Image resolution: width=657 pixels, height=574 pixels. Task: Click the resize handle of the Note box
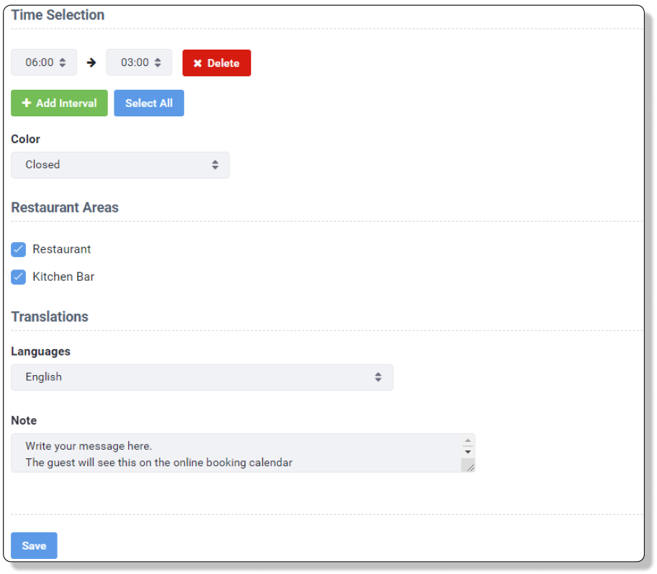pos(469,466)
